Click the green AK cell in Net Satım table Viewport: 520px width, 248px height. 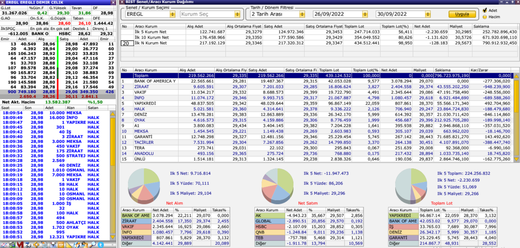tap(270, 216)
